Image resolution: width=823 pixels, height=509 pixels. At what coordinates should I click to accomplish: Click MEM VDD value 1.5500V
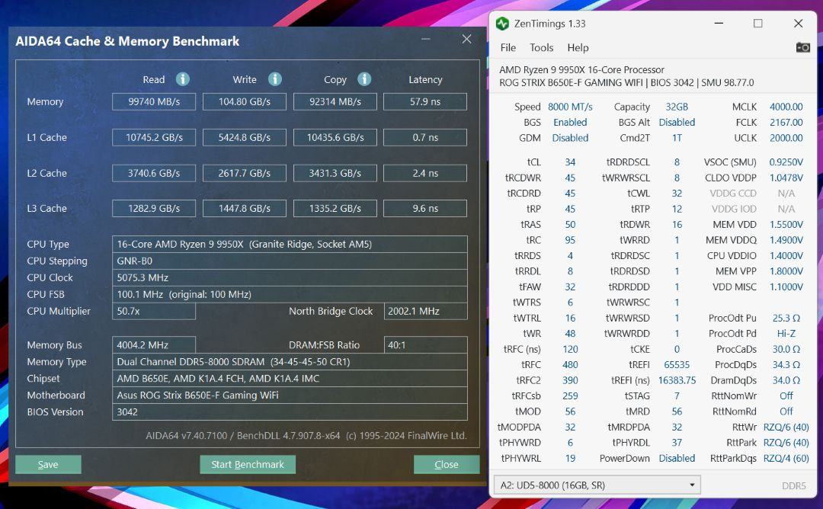[x=786, y=225]
